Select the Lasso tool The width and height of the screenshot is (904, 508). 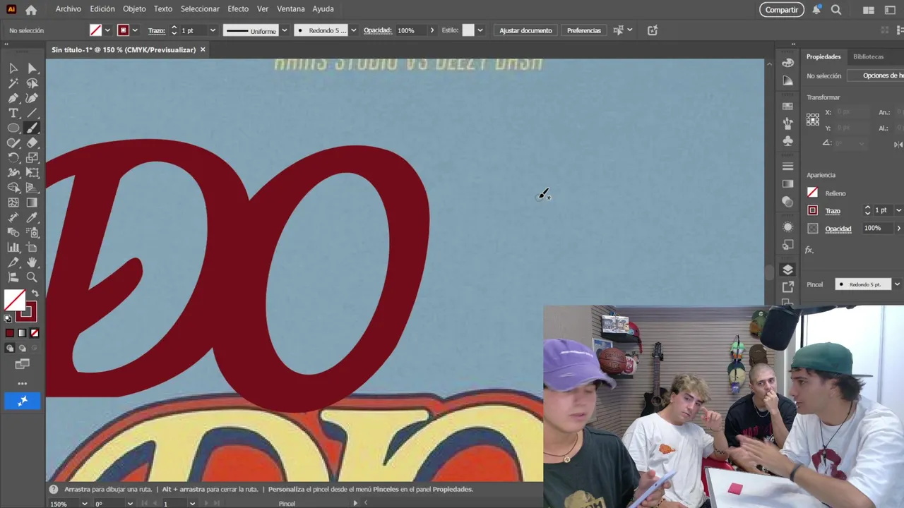32,83
